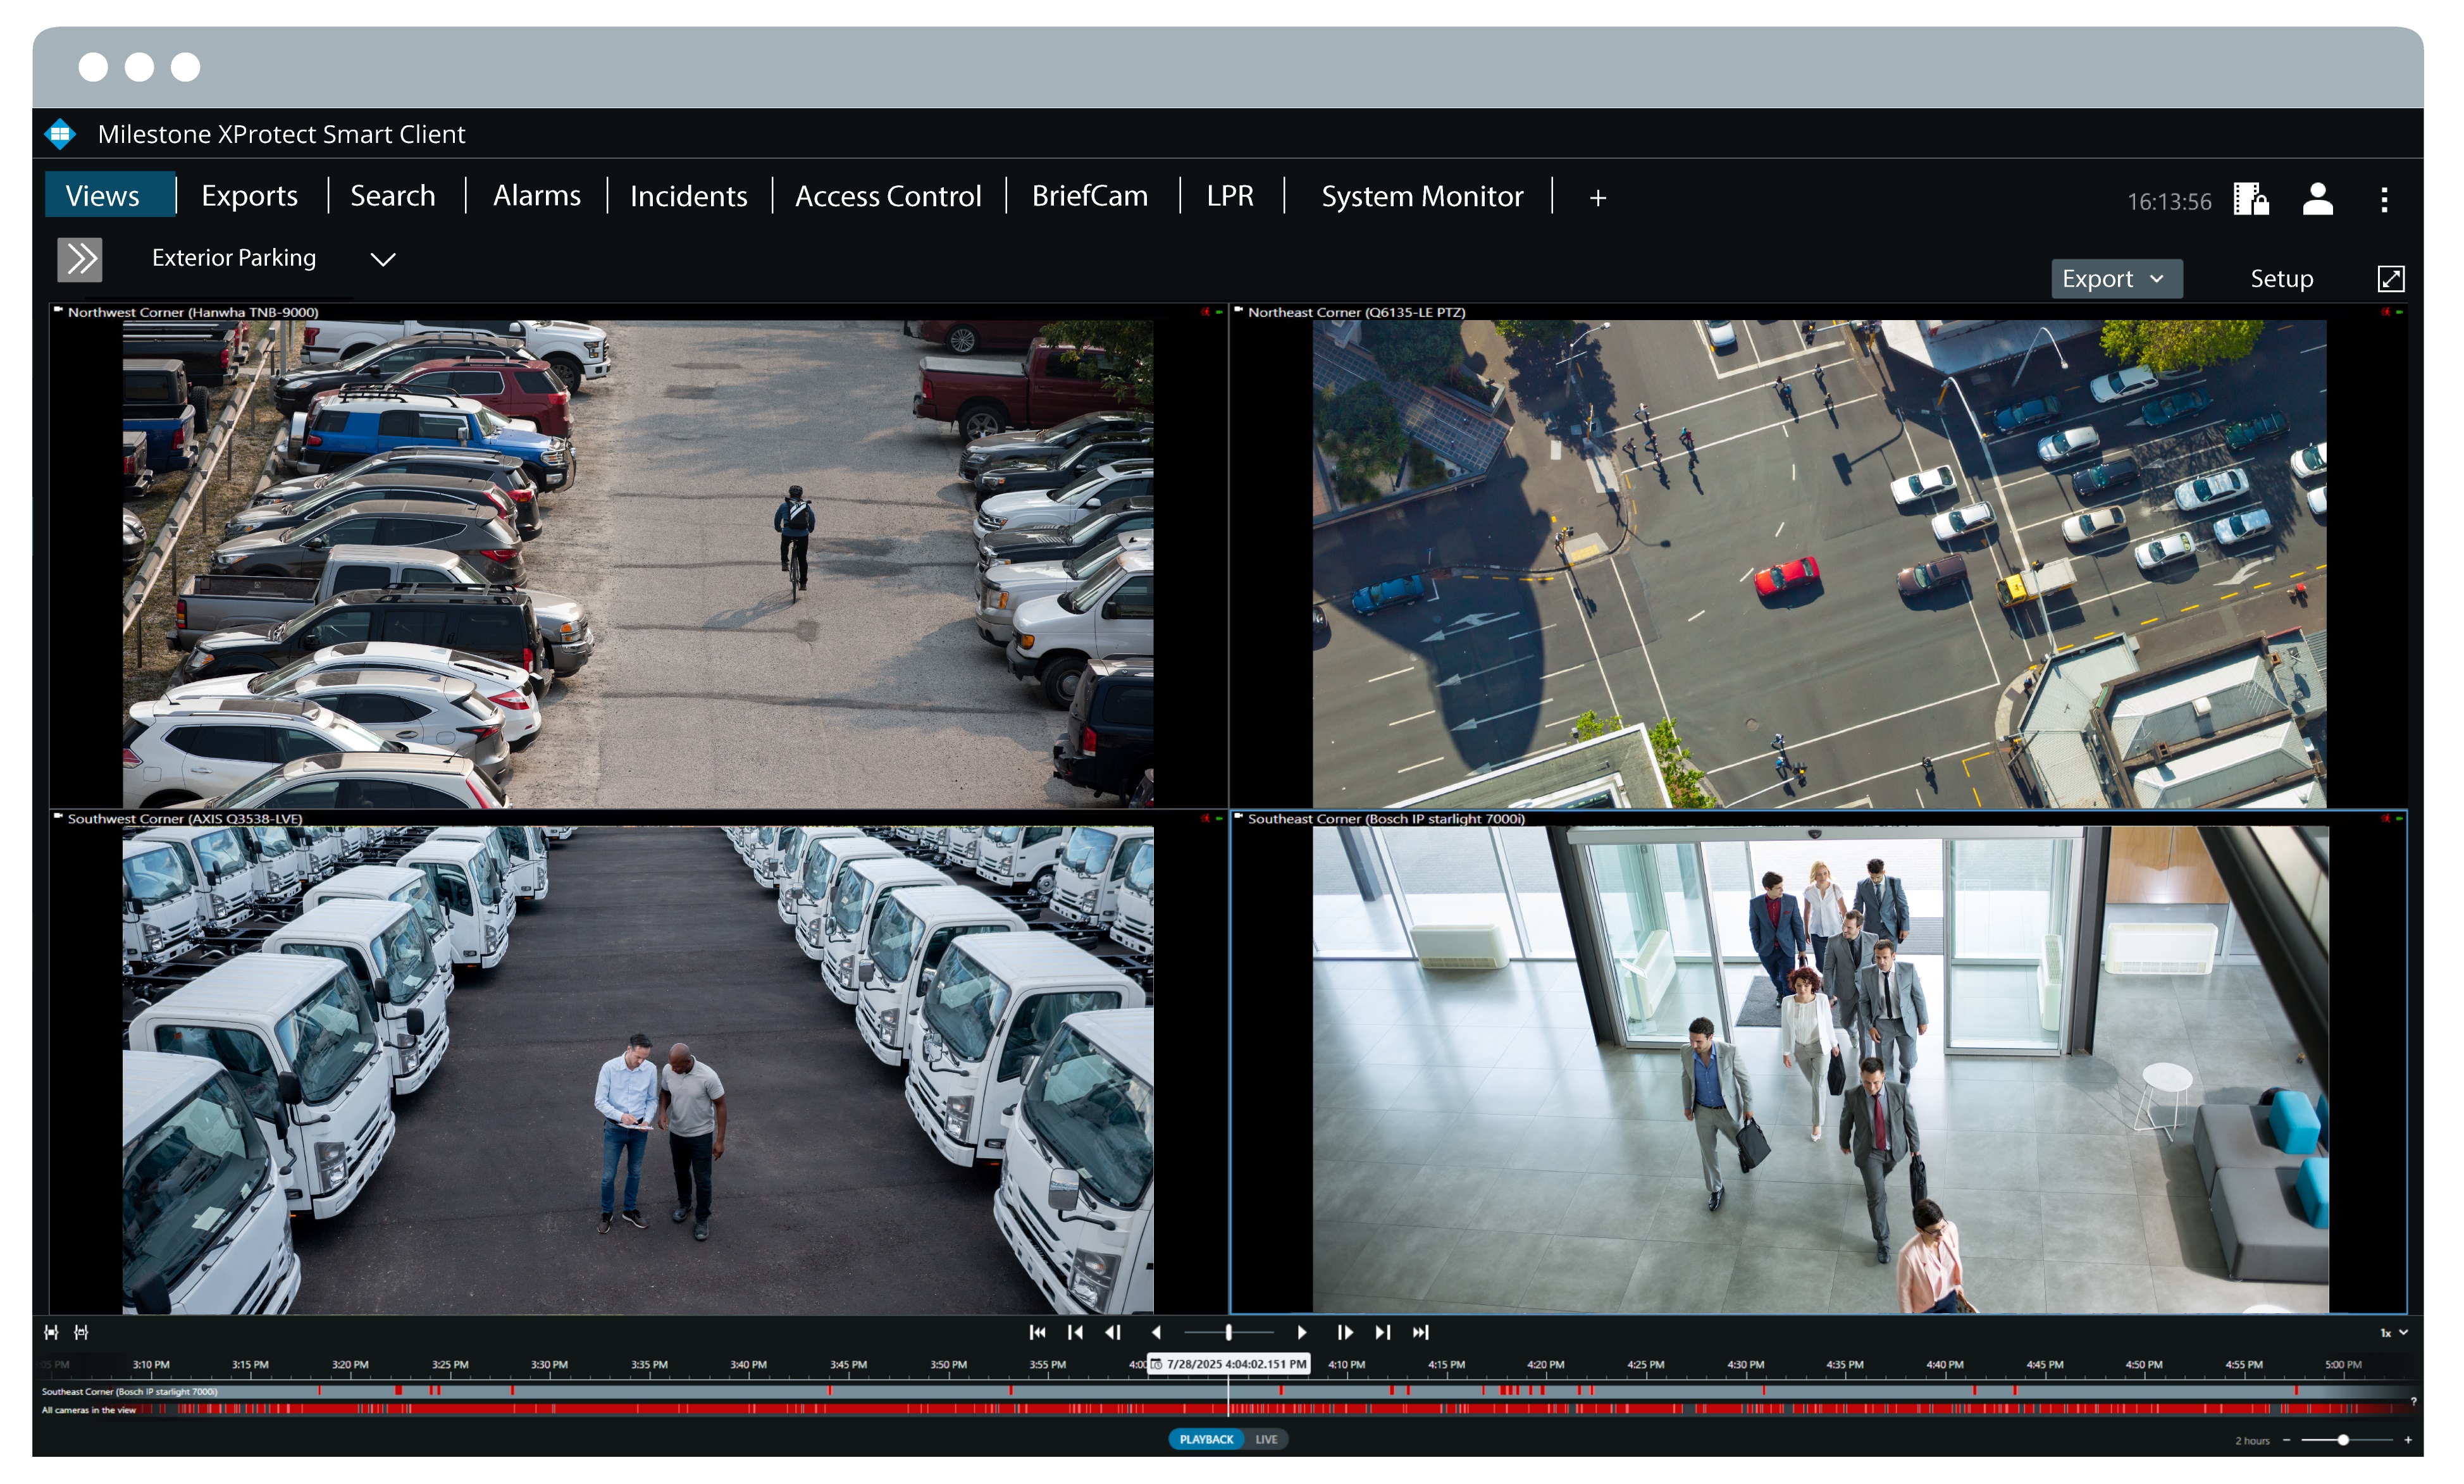
Task: Play video in reverse
Action: click(1156, 1332)
